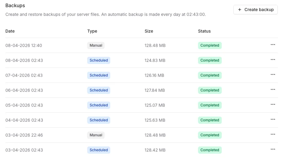The height and width of the screenshot is (168, 284).
Task: Click 128.48 MB size on 08-04-2026 12:40 row
Action: [x=155, y=45]
